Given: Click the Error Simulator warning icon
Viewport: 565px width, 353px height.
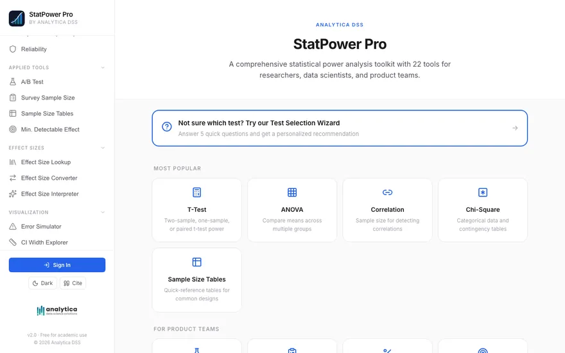Looking at the screenshot, I should click(13, 227).
